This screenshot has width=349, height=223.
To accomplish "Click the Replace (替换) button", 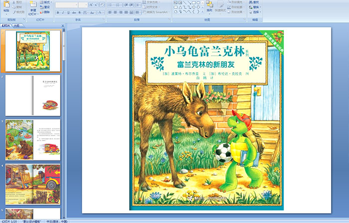I will coord(255,7).
